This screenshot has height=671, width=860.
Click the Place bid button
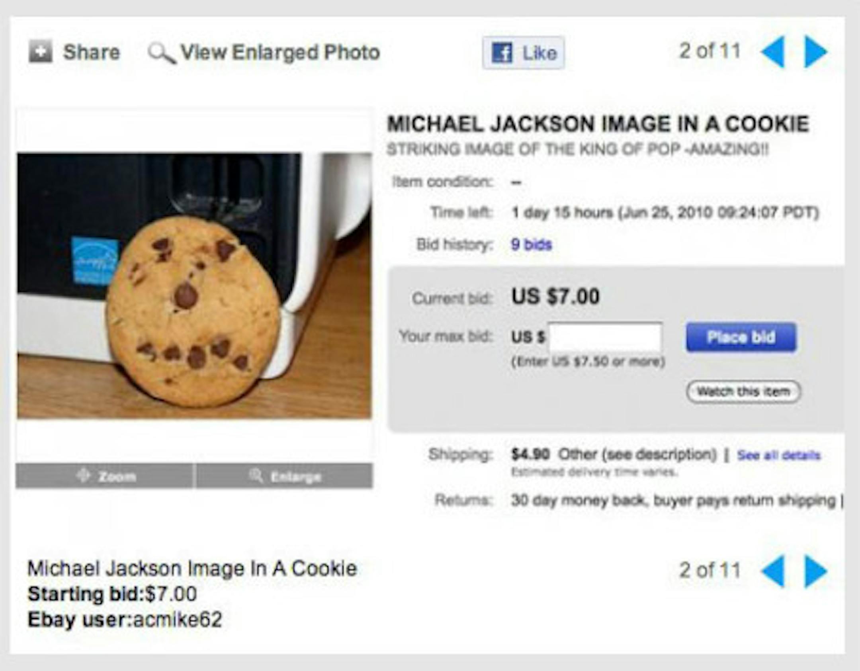(741, 337)
